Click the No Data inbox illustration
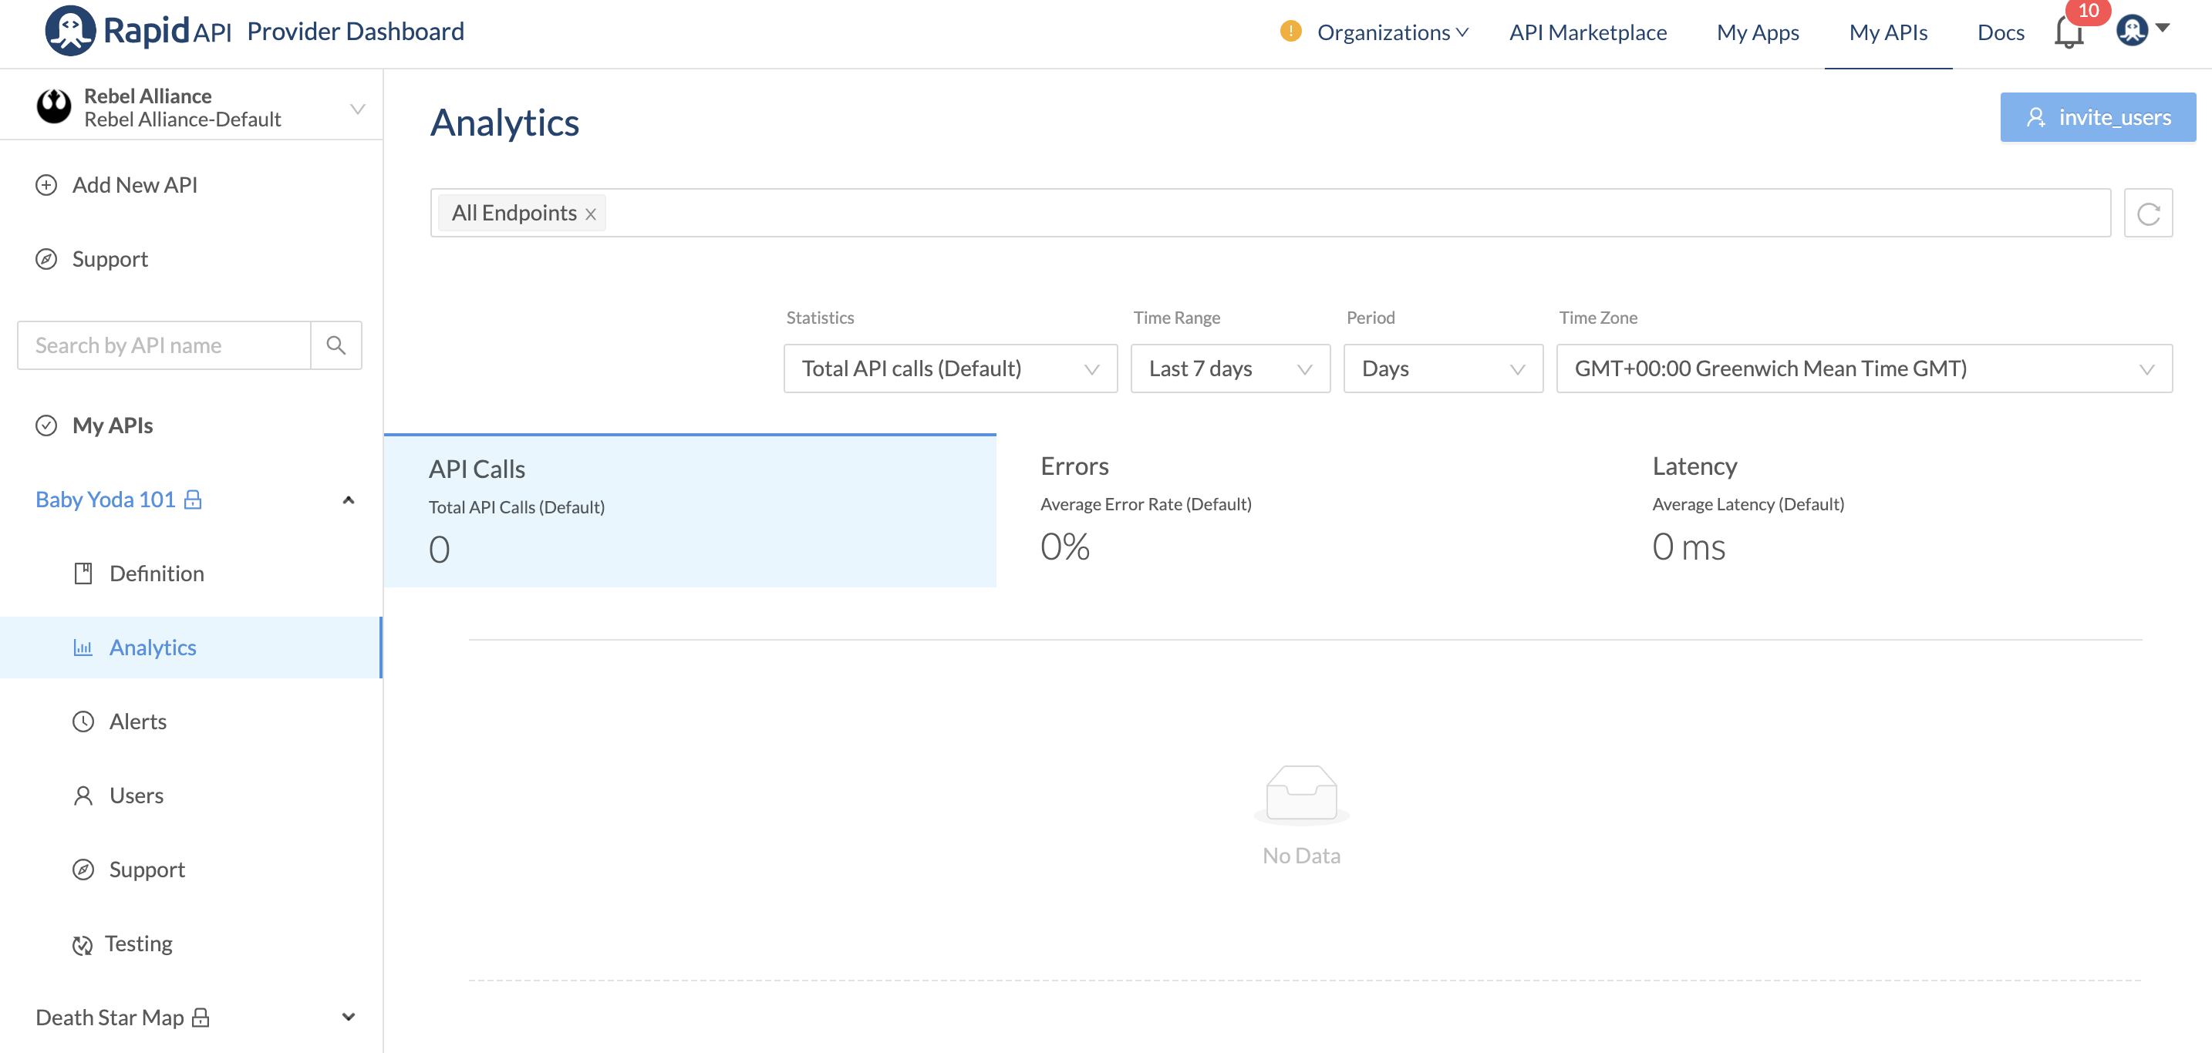The image size is (2212, 1053). 1302,795
